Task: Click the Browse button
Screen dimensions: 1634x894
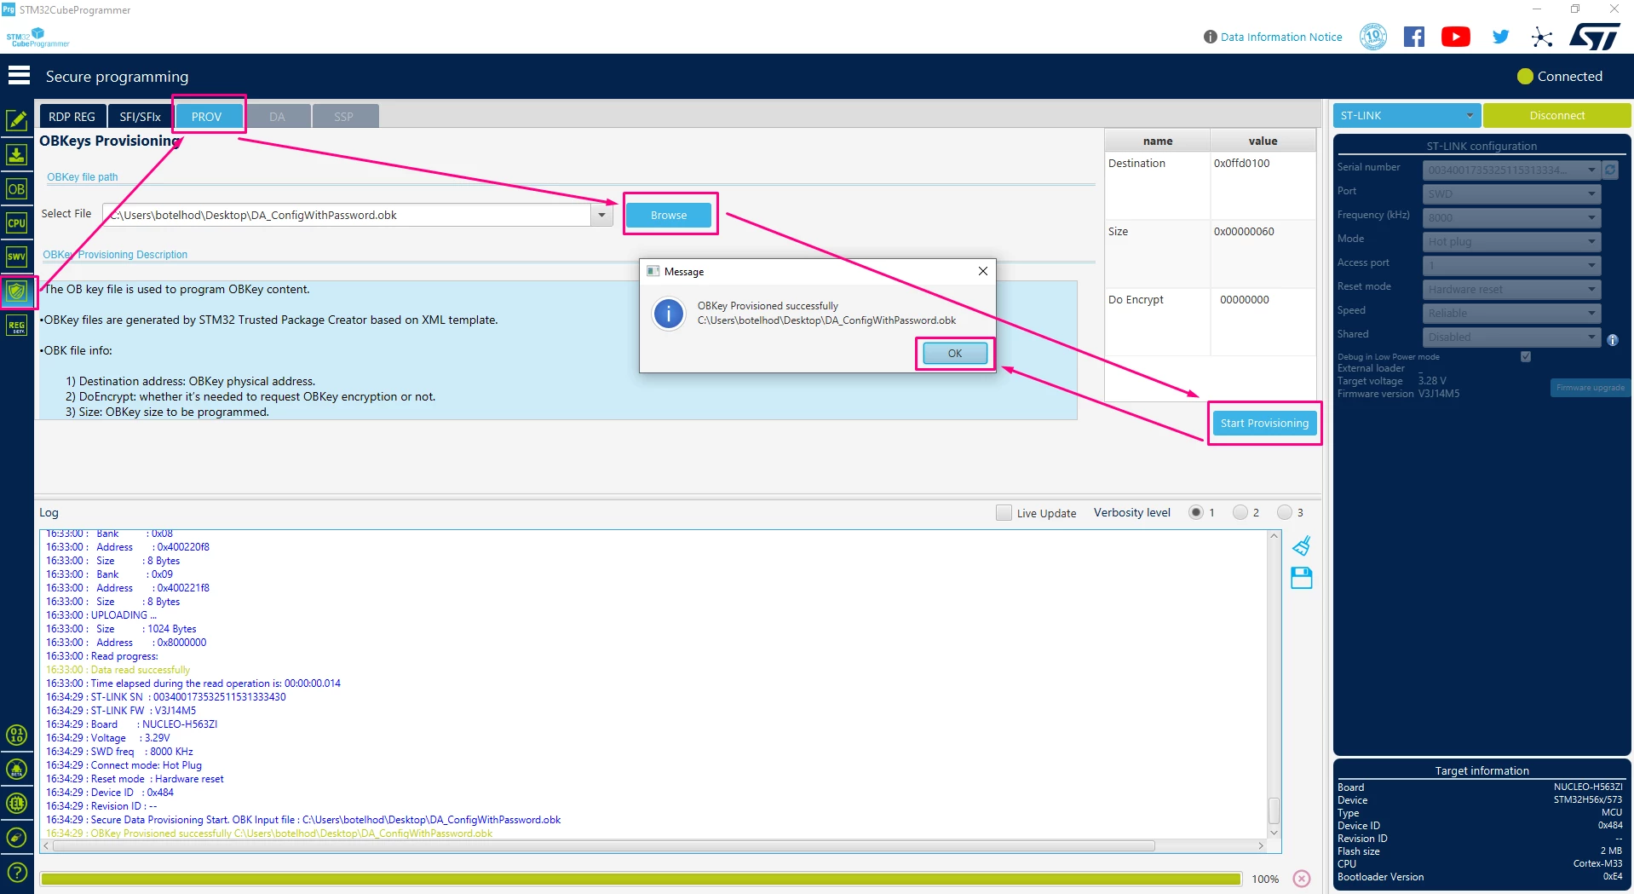Action: tap(669, 215)
